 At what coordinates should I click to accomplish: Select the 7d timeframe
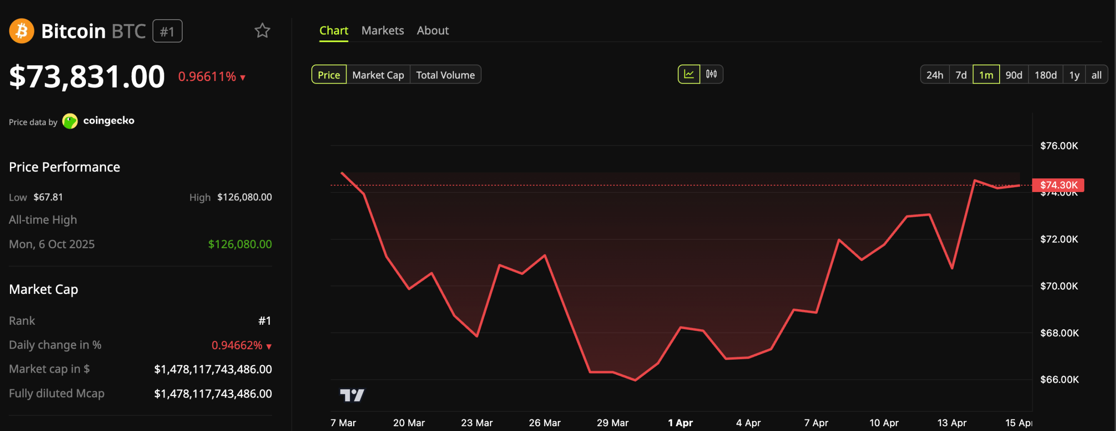[x=960, y=74]
